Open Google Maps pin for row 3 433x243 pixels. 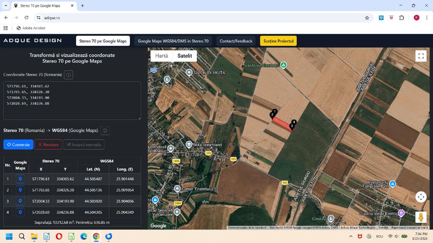[20, 201]
